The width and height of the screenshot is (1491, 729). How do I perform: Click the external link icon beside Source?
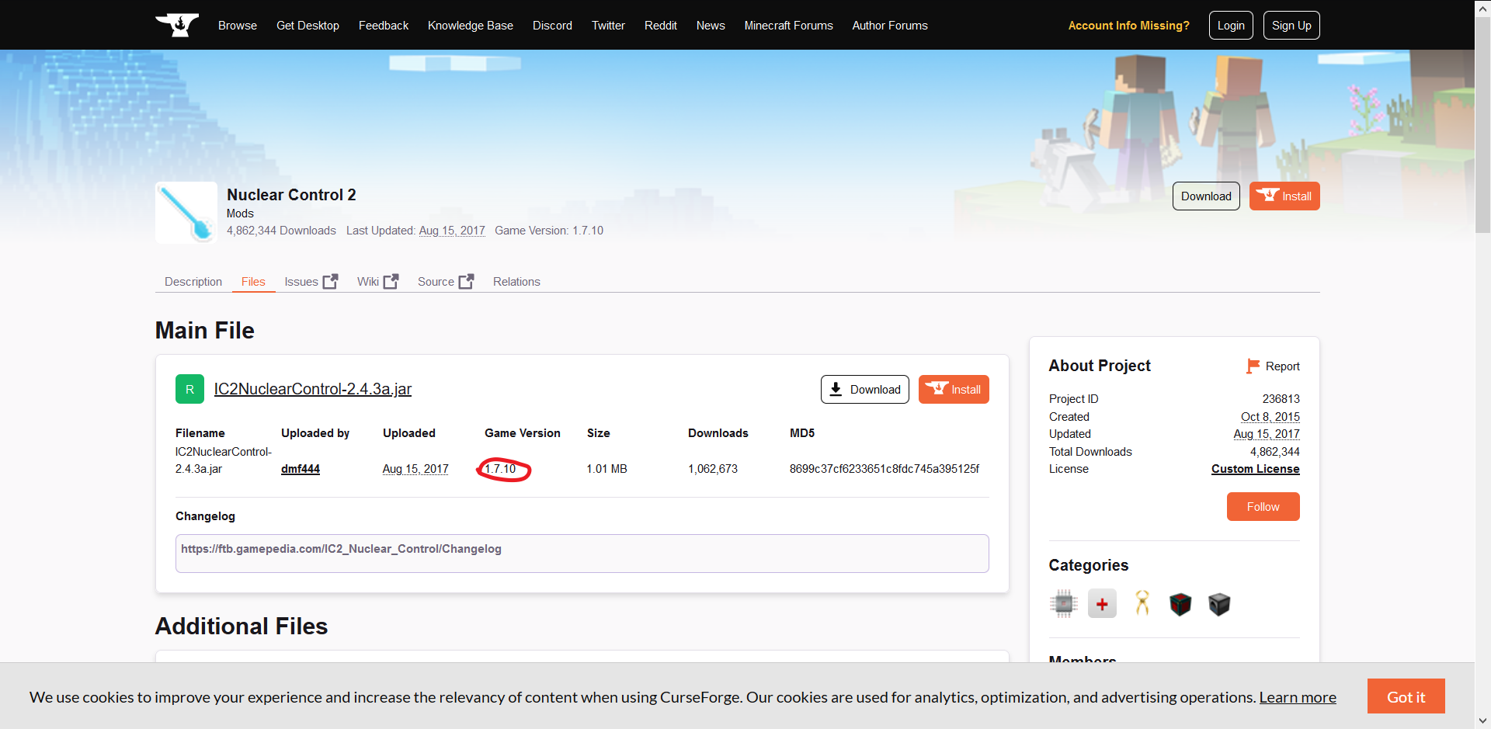click(466, 281)
